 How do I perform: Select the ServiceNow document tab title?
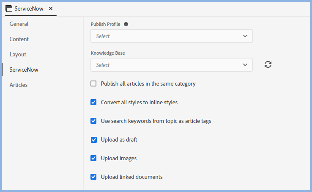click(x=30, y=8)
